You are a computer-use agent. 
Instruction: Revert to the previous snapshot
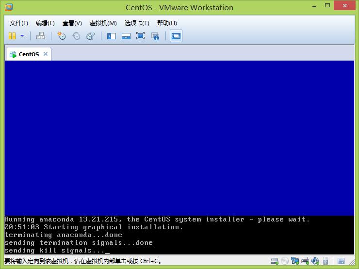point(76,36)
